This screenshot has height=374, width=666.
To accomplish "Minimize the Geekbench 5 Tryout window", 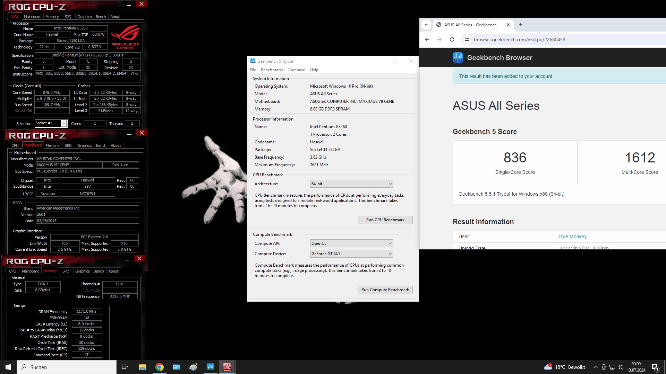I will point(379,61).
